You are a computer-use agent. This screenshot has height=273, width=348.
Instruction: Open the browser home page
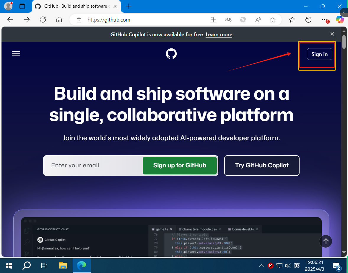click(x=59, y=20)
